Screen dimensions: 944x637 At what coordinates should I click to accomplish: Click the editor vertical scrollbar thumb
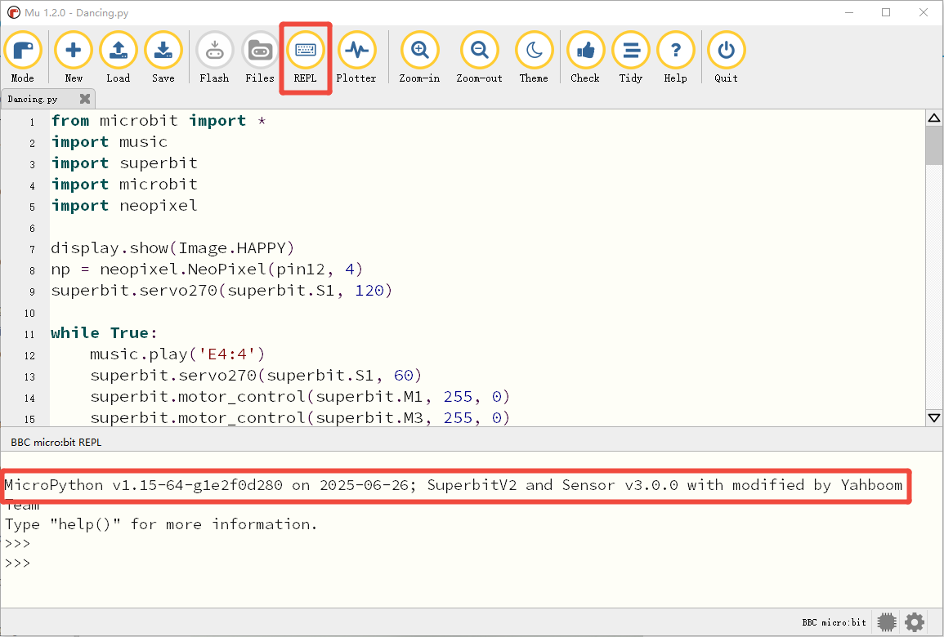tap(933, 145)
